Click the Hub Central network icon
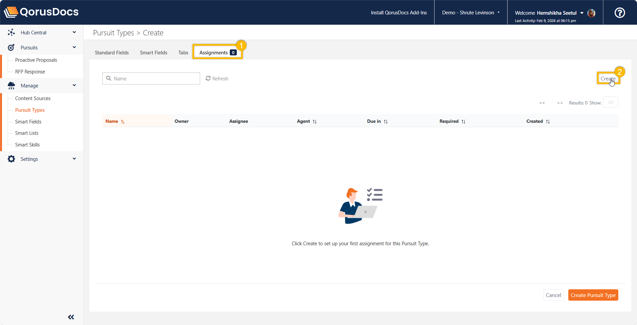Viewport: 637px width, 325px height. pyautogui.click(x=11, y=32)
